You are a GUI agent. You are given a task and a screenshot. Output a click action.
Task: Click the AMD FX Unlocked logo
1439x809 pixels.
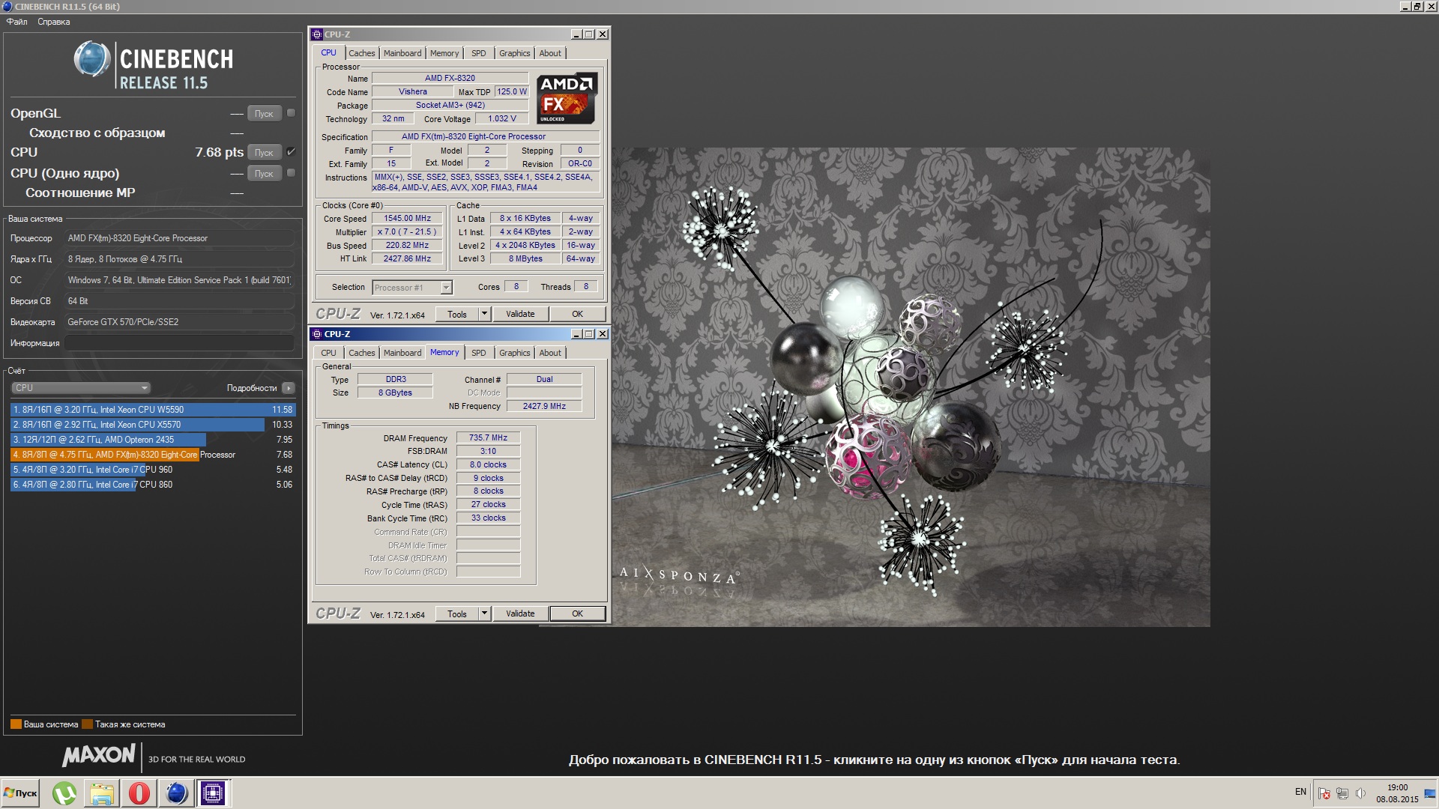click(x=567, y=98)
